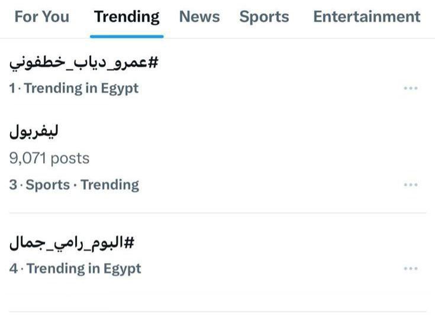Click "Sports" in the ليفربول trend details
Viewport: 435px width, 318px height.
47,185
